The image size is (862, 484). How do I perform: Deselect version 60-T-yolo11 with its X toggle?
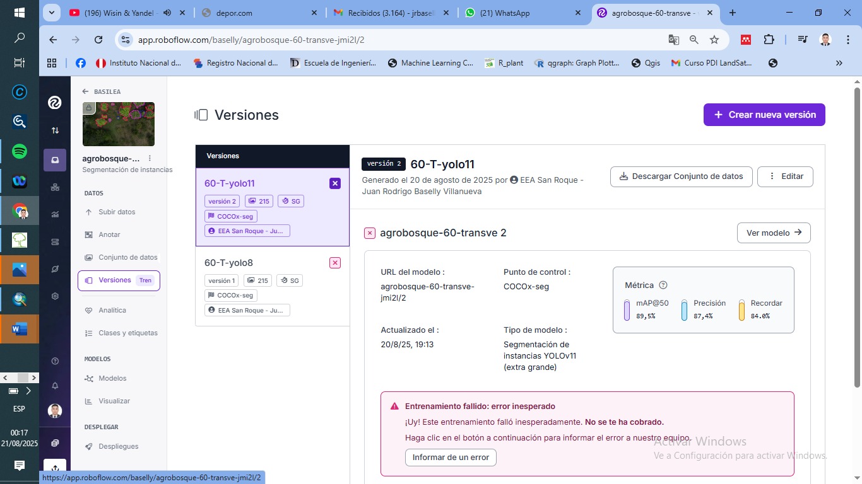pos(335,183)
